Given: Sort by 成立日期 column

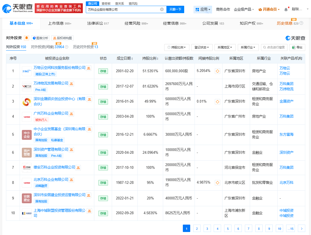Looking at the screenshot, I should [125, 59].
